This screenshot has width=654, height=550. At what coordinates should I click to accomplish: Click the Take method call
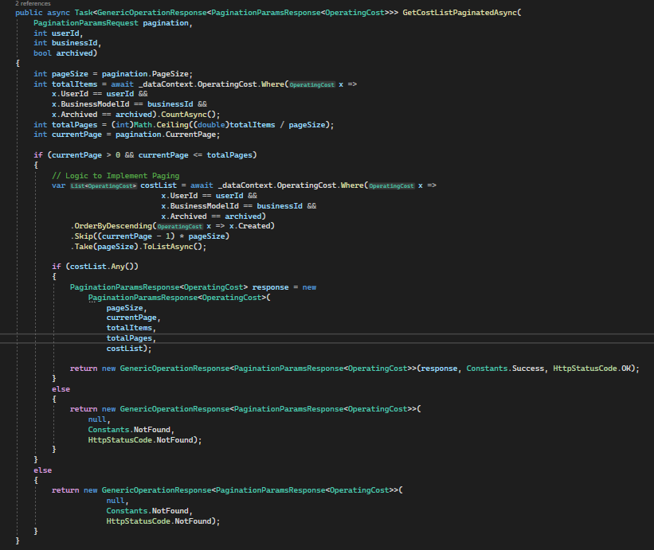click(84, 247)
